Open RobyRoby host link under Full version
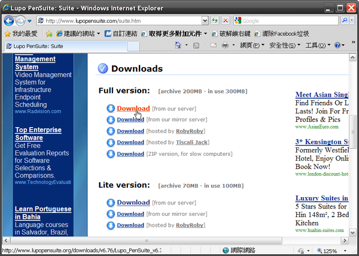Viewport: 359px width, 256px height. tap(190, 131)
